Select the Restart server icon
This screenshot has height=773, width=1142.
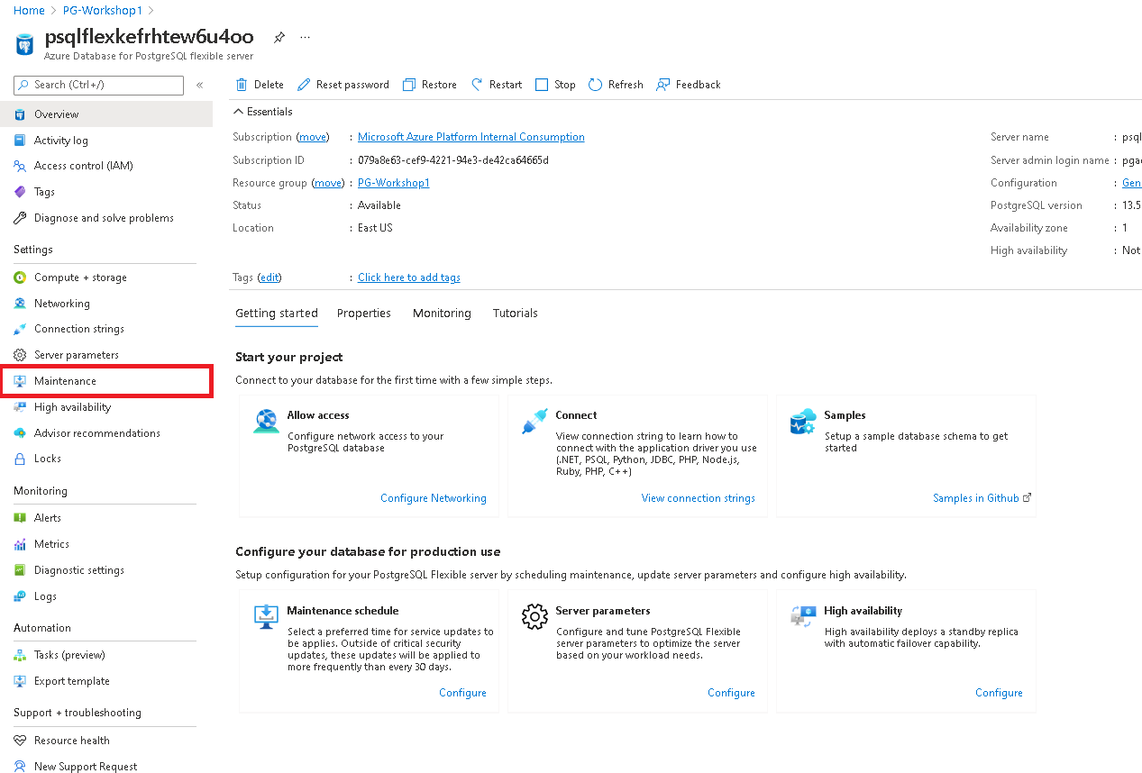coord(476,84)
